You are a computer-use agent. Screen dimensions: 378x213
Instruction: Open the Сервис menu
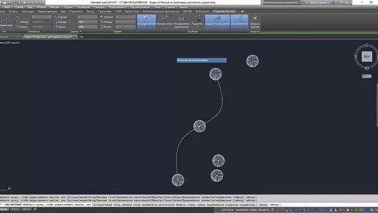coord(69,7)
